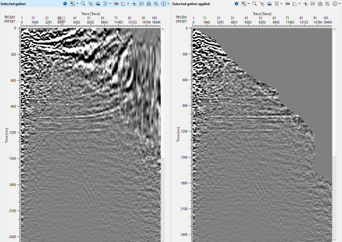342x242 pixels.
Task: Activate crosshair cursor tool in Selected gather applied panel
Action: 306,4
